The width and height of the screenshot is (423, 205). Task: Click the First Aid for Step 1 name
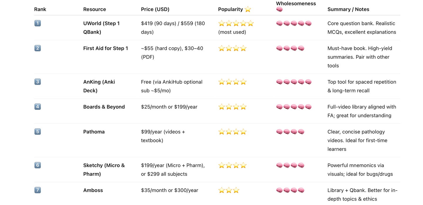click(105, 48)
